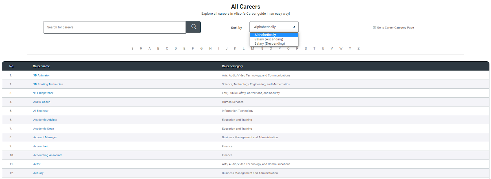This screenshot has width=491, height=179.
Task: Select the highlighted Alphabetically option
Action: (x=265, y=35)
